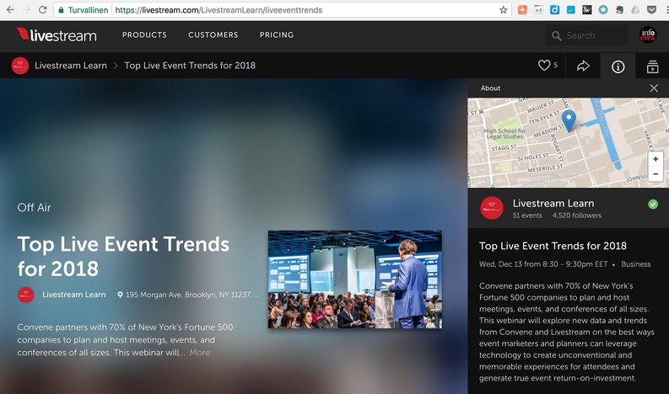Bookmark page with the star icon
Screen dimensions: 669x394
(x=503, y=10)
